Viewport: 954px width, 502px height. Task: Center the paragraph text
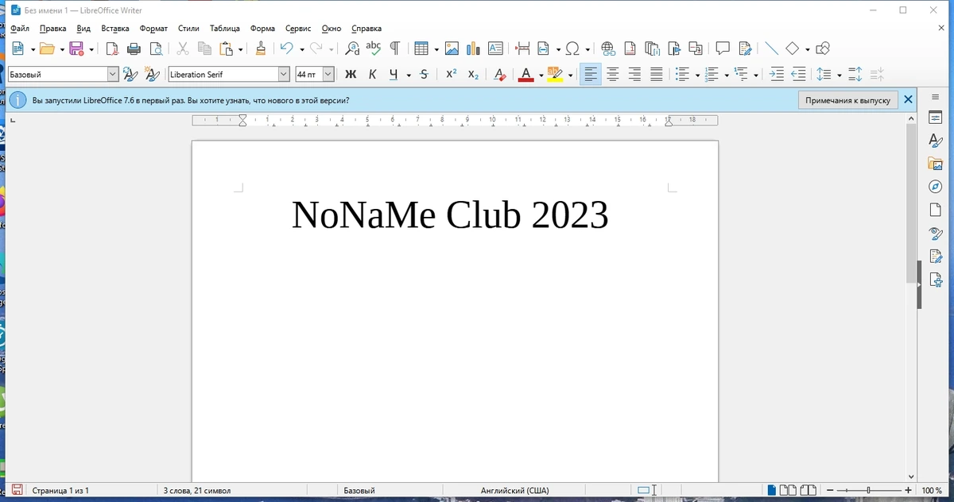tap(612, 74)
